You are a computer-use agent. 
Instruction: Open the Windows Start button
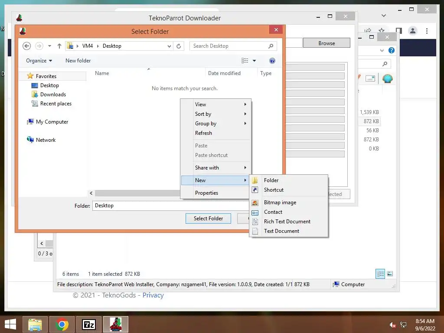(x=10, y=324)
